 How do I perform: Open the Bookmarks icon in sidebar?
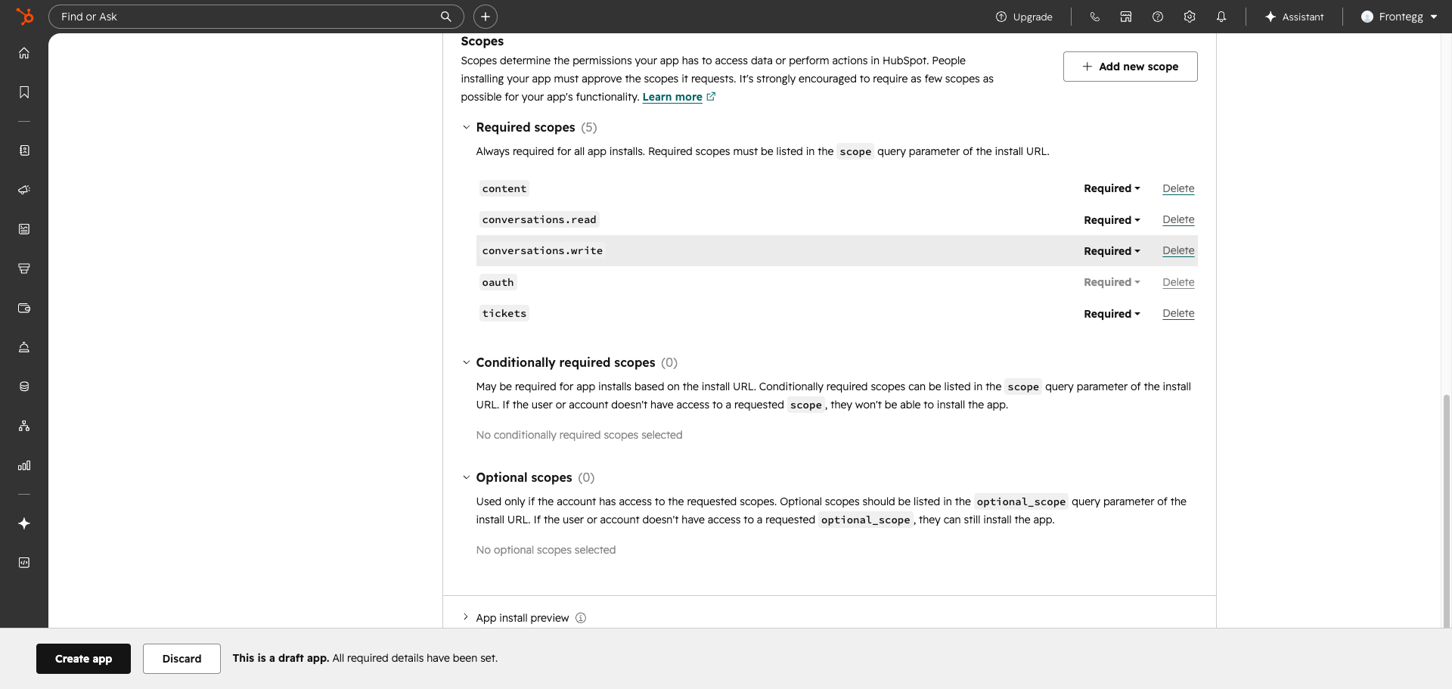(24, 92)
